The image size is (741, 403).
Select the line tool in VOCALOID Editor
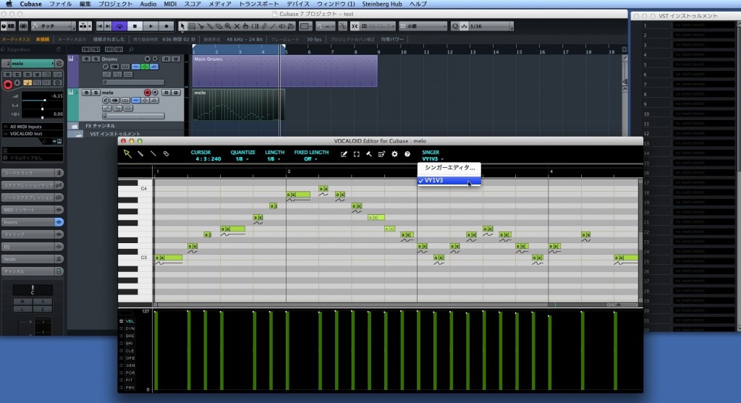[x=153, y=153]
